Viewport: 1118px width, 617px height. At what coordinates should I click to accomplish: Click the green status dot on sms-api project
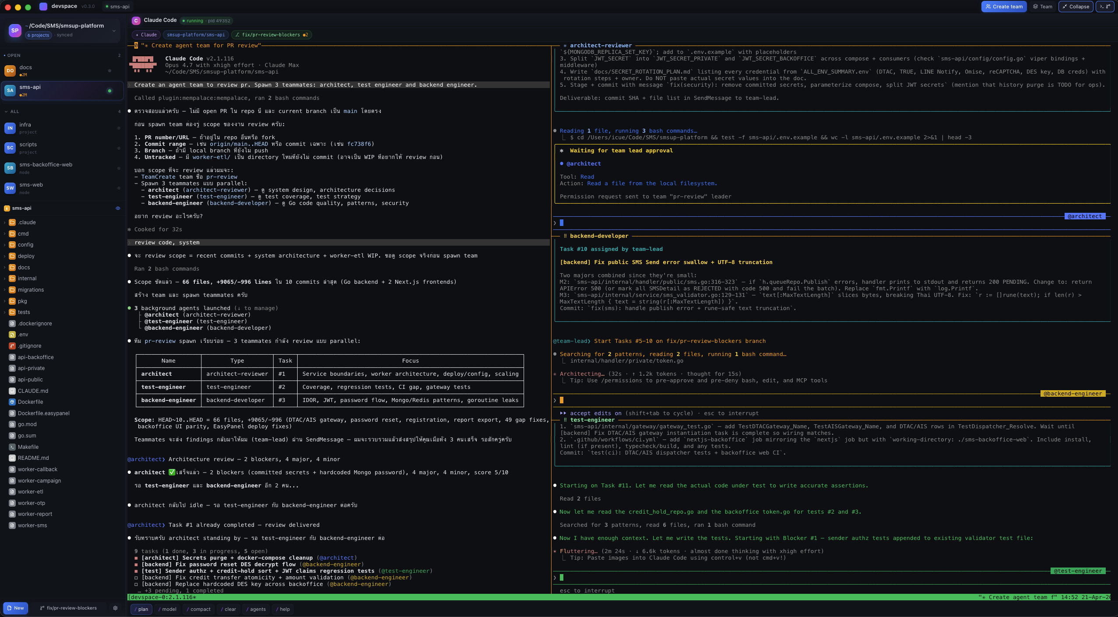coord(109,91)
